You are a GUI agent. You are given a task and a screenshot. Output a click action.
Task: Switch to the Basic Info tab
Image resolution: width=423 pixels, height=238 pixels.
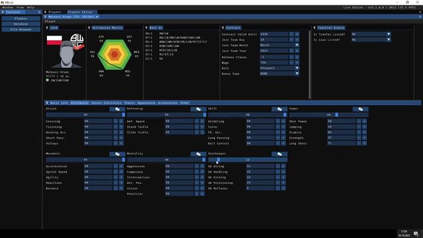point(59,103)
